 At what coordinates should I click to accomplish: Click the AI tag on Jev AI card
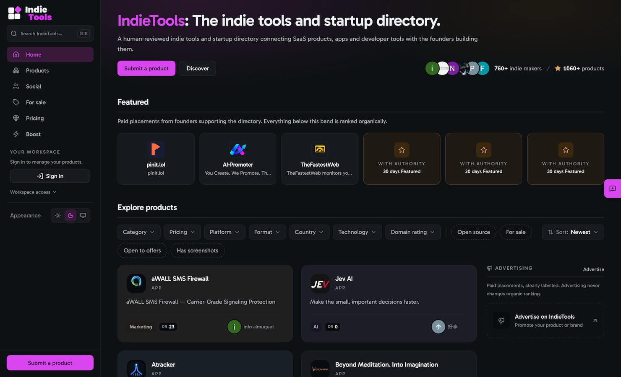(x=316, y=327)
